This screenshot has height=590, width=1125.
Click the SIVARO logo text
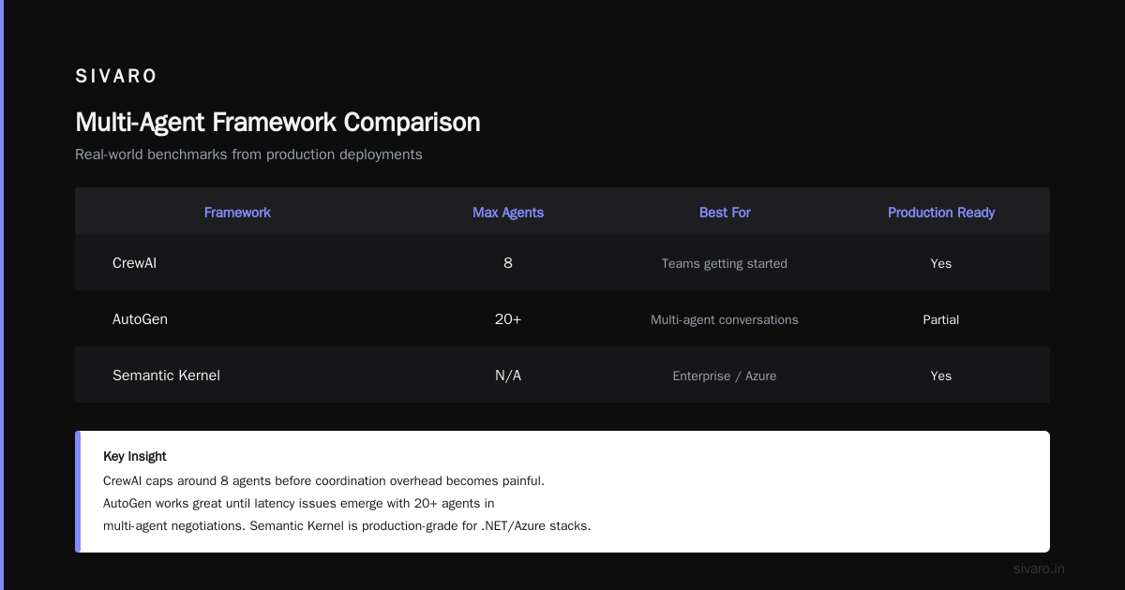(116, 77)
